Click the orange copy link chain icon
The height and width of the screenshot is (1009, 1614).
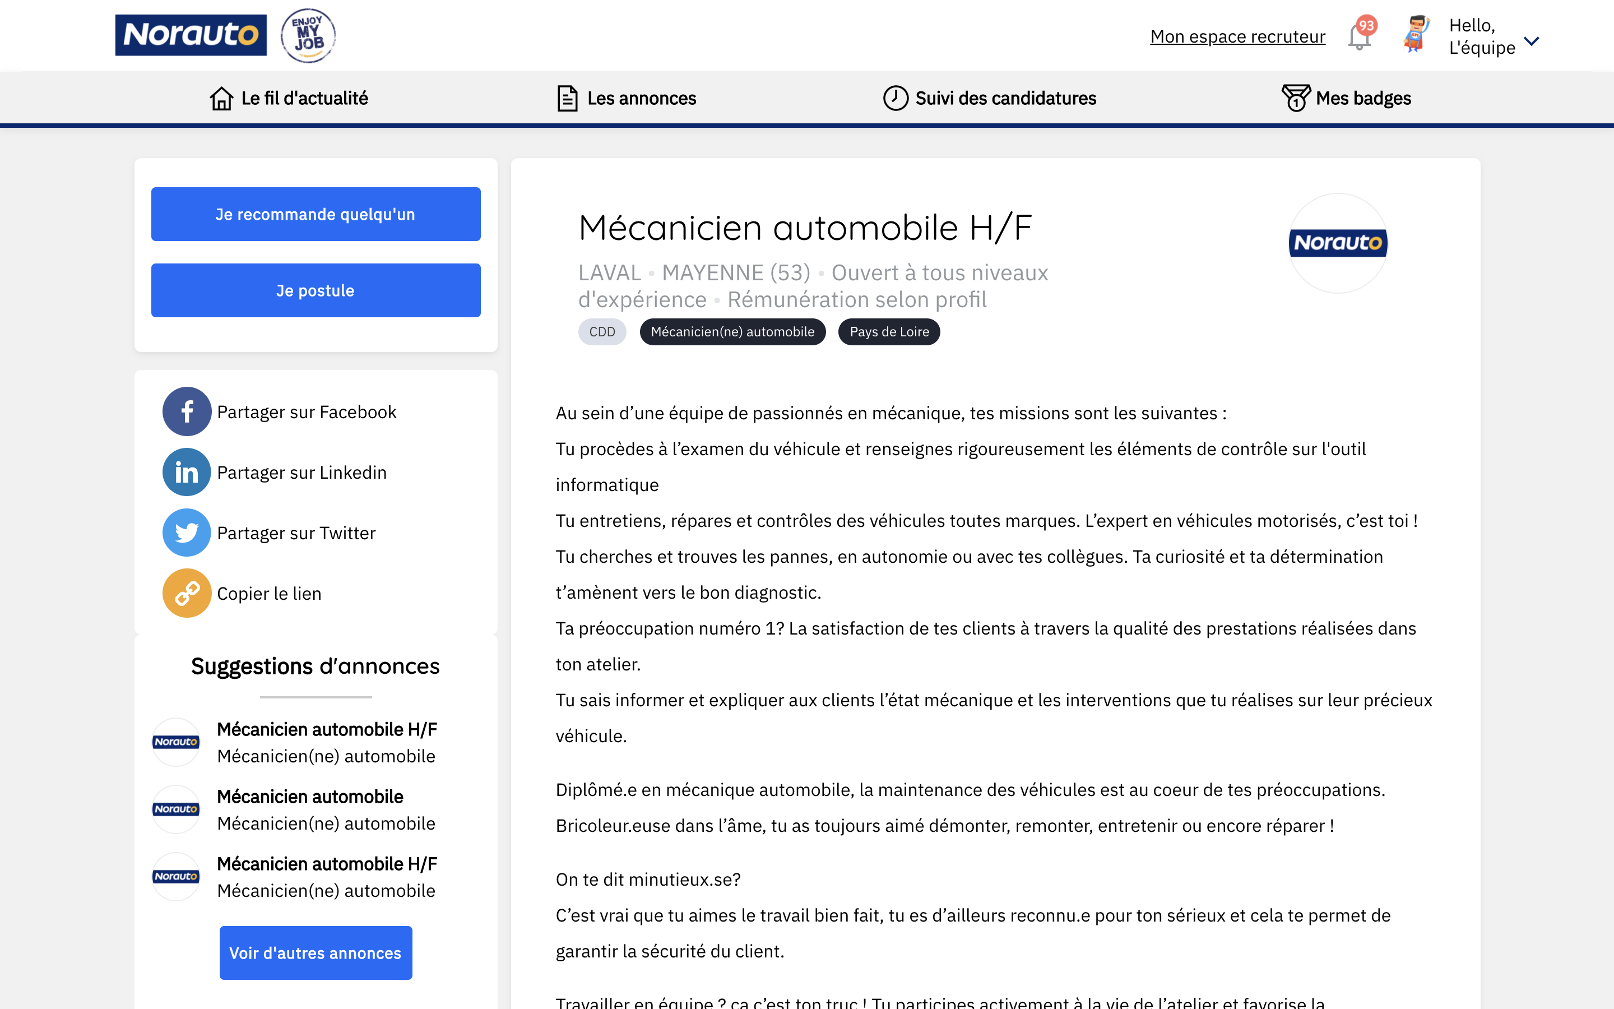pos(187,593)
